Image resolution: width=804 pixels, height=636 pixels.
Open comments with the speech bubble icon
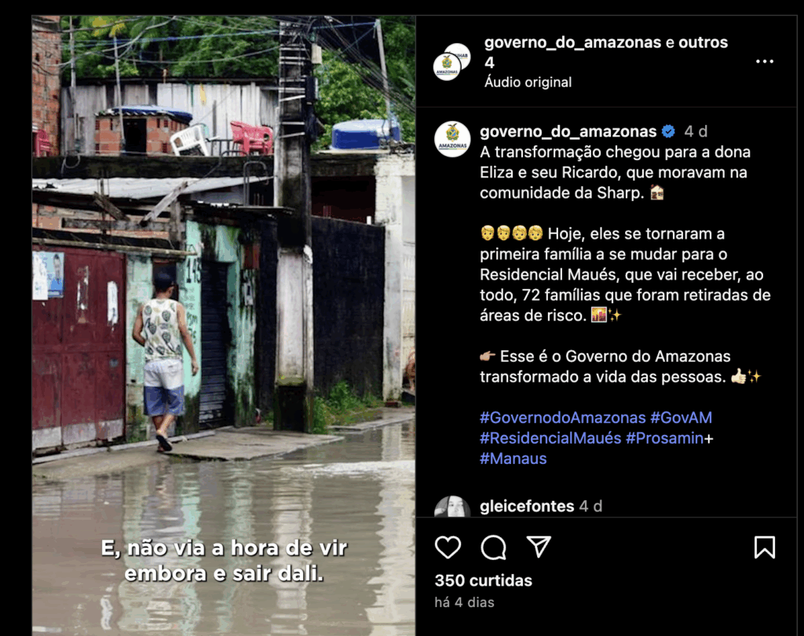coord(493,547)
